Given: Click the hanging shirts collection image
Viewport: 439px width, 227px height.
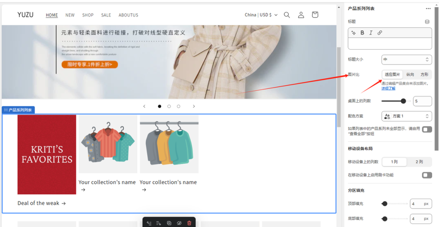Looking at the screenshot, I should click(108, 144).
